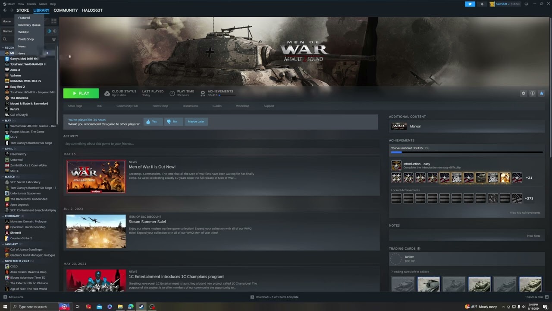Toggle favorite star for this game

pyautogui.click(x=542, y=93)
